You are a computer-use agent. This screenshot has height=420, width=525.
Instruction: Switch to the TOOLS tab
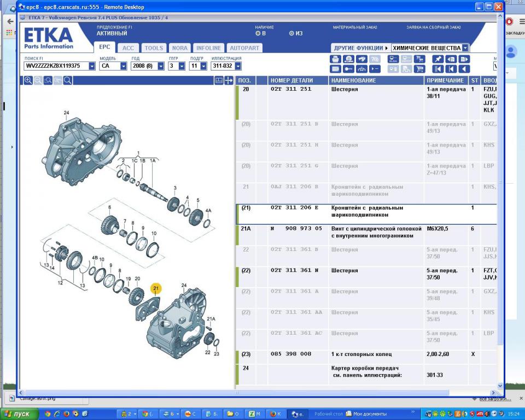(154, 48)
